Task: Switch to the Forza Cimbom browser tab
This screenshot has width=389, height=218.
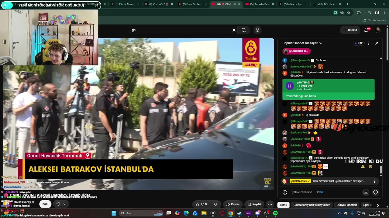Action: click(192, 4)
